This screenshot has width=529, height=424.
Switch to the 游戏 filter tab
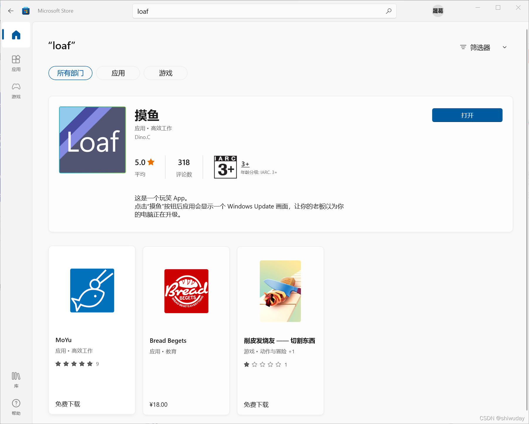(x=166, y=73)
